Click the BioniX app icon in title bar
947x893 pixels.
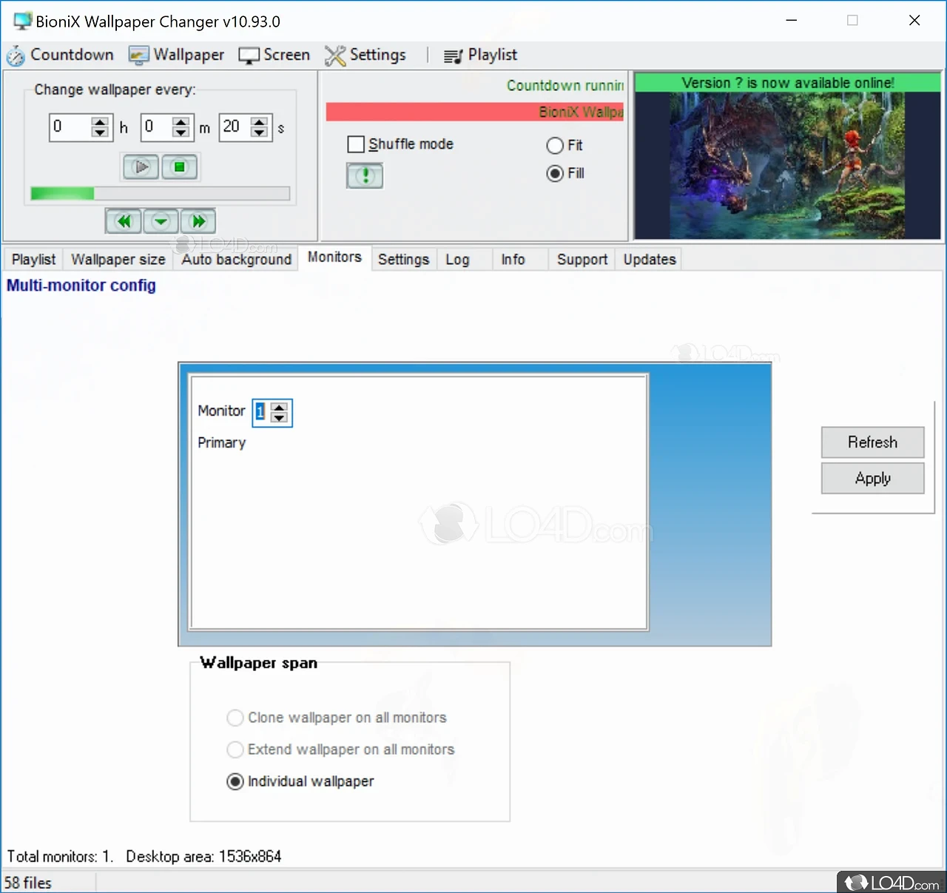coord(23,21)
